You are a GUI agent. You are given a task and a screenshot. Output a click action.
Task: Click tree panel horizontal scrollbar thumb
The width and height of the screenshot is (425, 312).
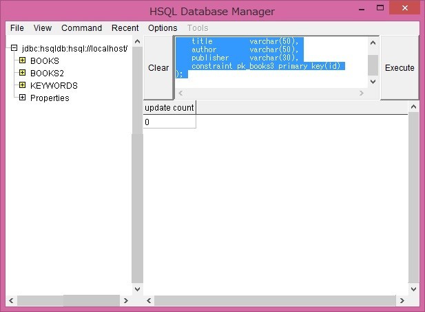[92, 300]
